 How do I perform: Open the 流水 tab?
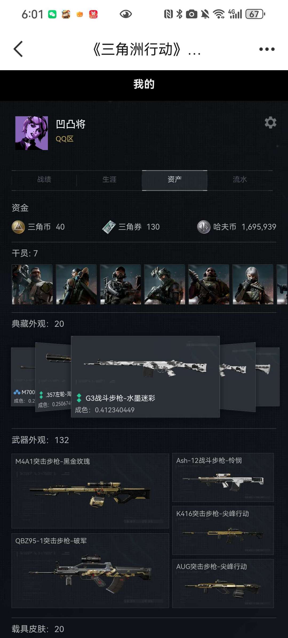click(x=240, y=179)
